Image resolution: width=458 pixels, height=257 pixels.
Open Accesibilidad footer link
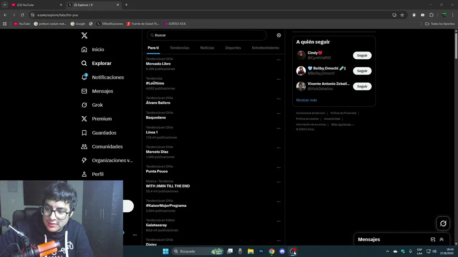(332, 119)
